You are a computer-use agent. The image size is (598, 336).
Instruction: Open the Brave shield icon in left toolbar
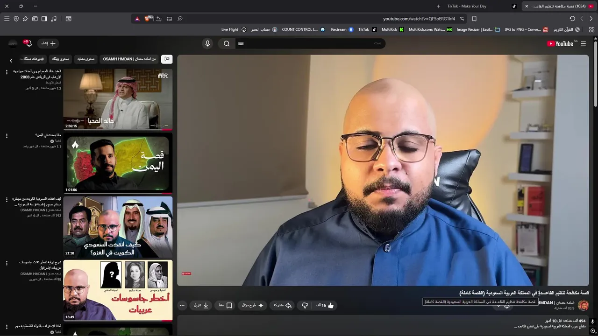point(16,19)
